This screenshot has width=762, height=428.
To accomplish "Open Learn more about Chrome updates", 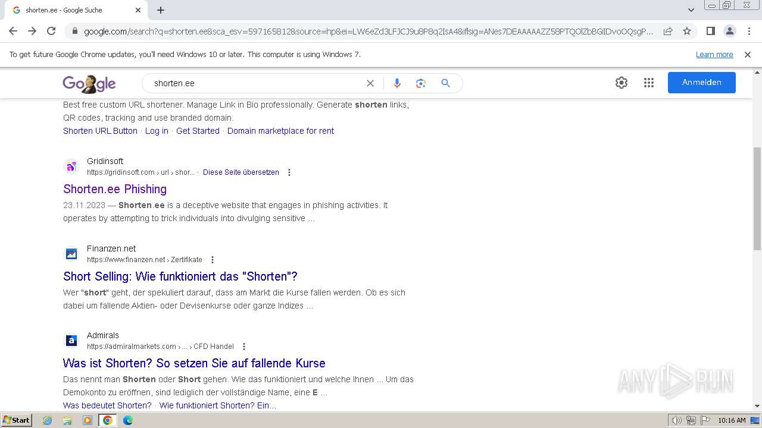I will 714,54.
